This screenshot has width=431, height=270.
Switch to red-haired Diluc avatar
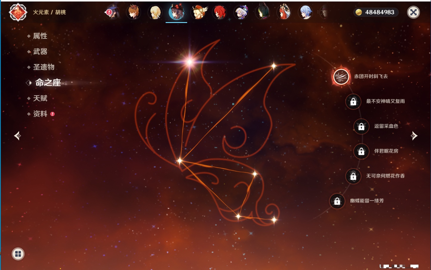tap(219, 12)
